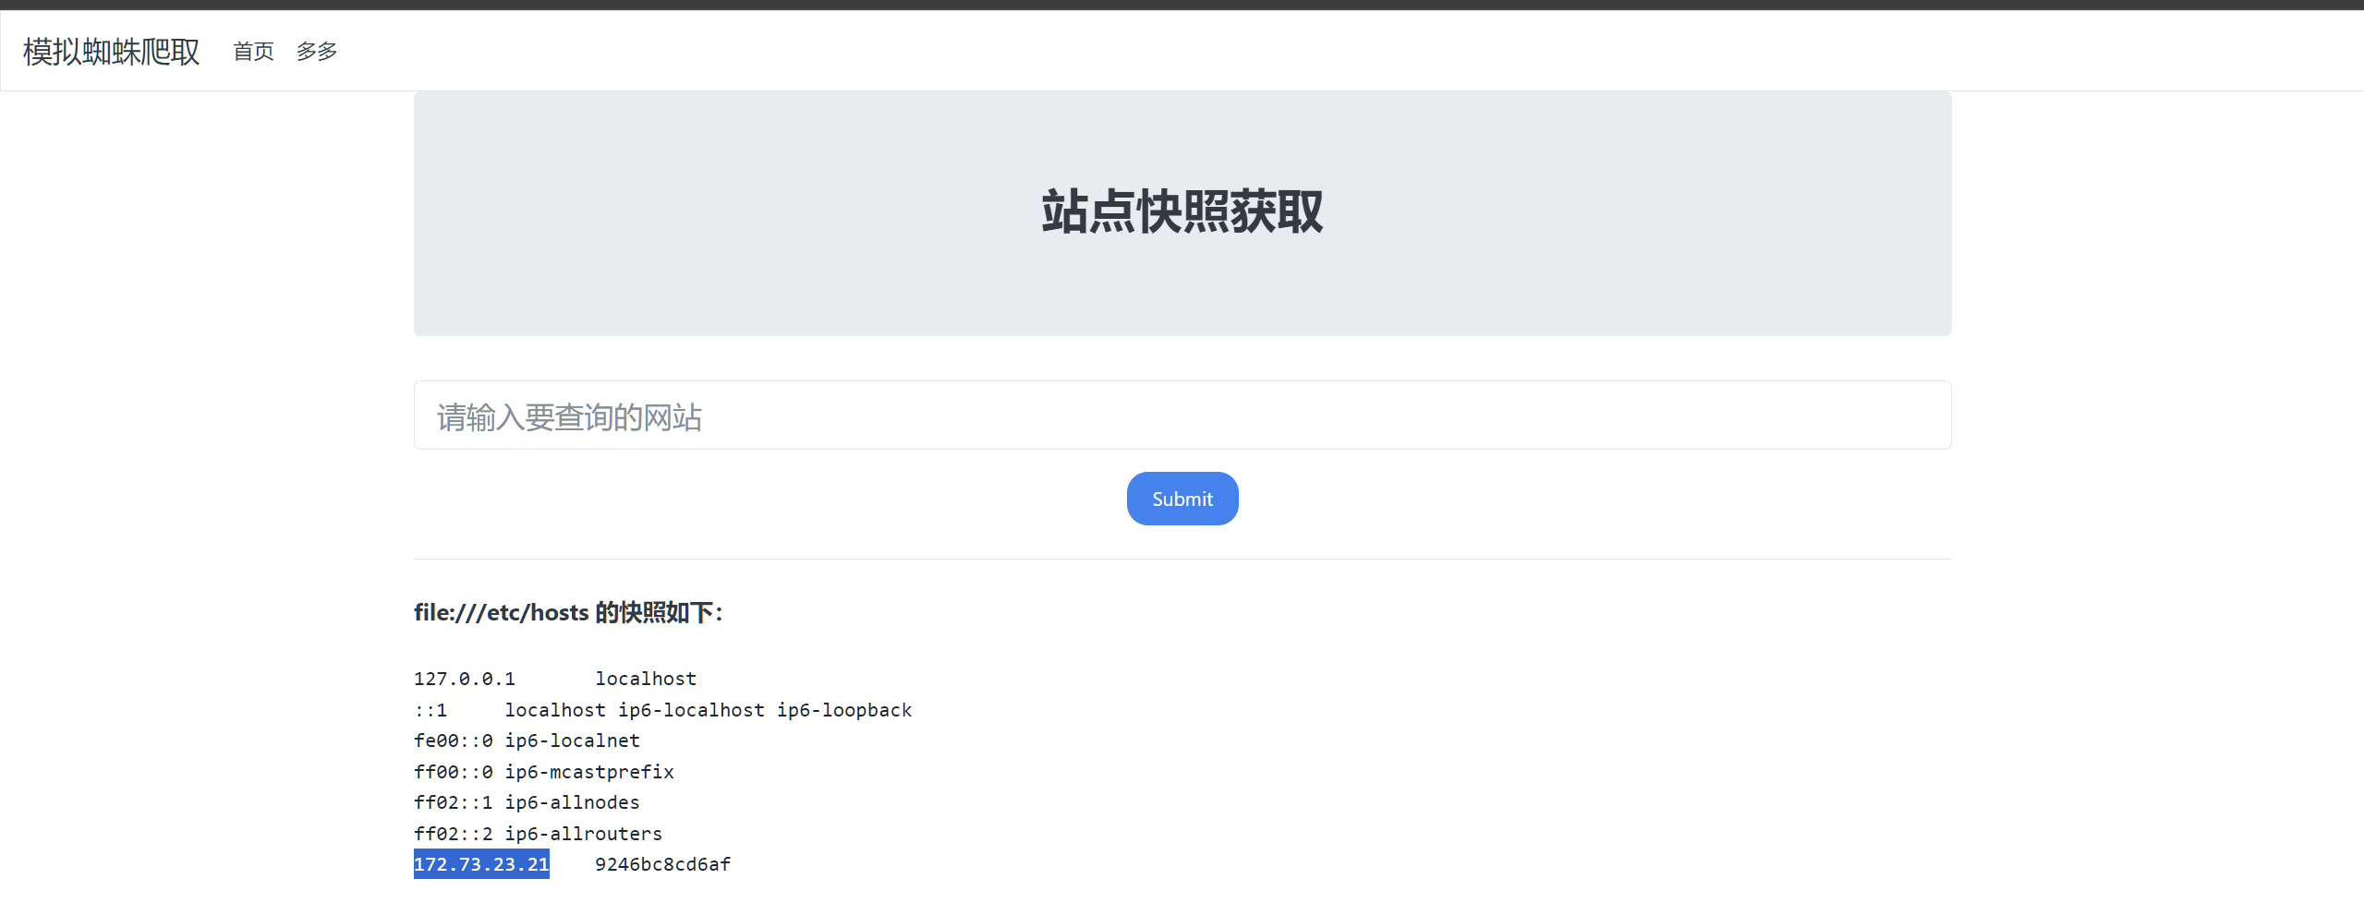Image resolution: width=2364 pixels, height=903 pixels.
Task: Click the ff02::2 address text
Action: (453, 835)
